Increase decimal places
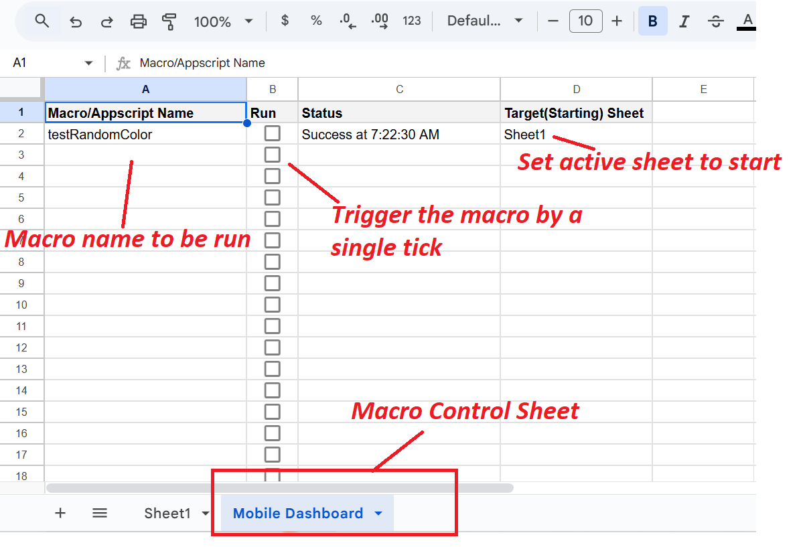The width and height of the screenshot is (805, 547). pos(379,21)
